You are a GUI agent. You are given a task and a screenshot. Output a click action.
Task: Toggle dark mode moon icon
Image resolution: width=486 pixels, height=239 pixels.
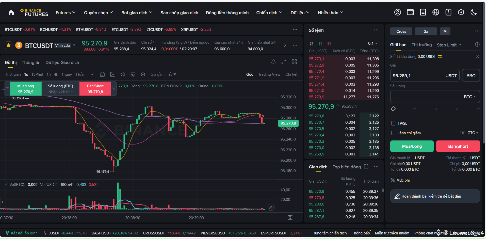coord(474,12)
